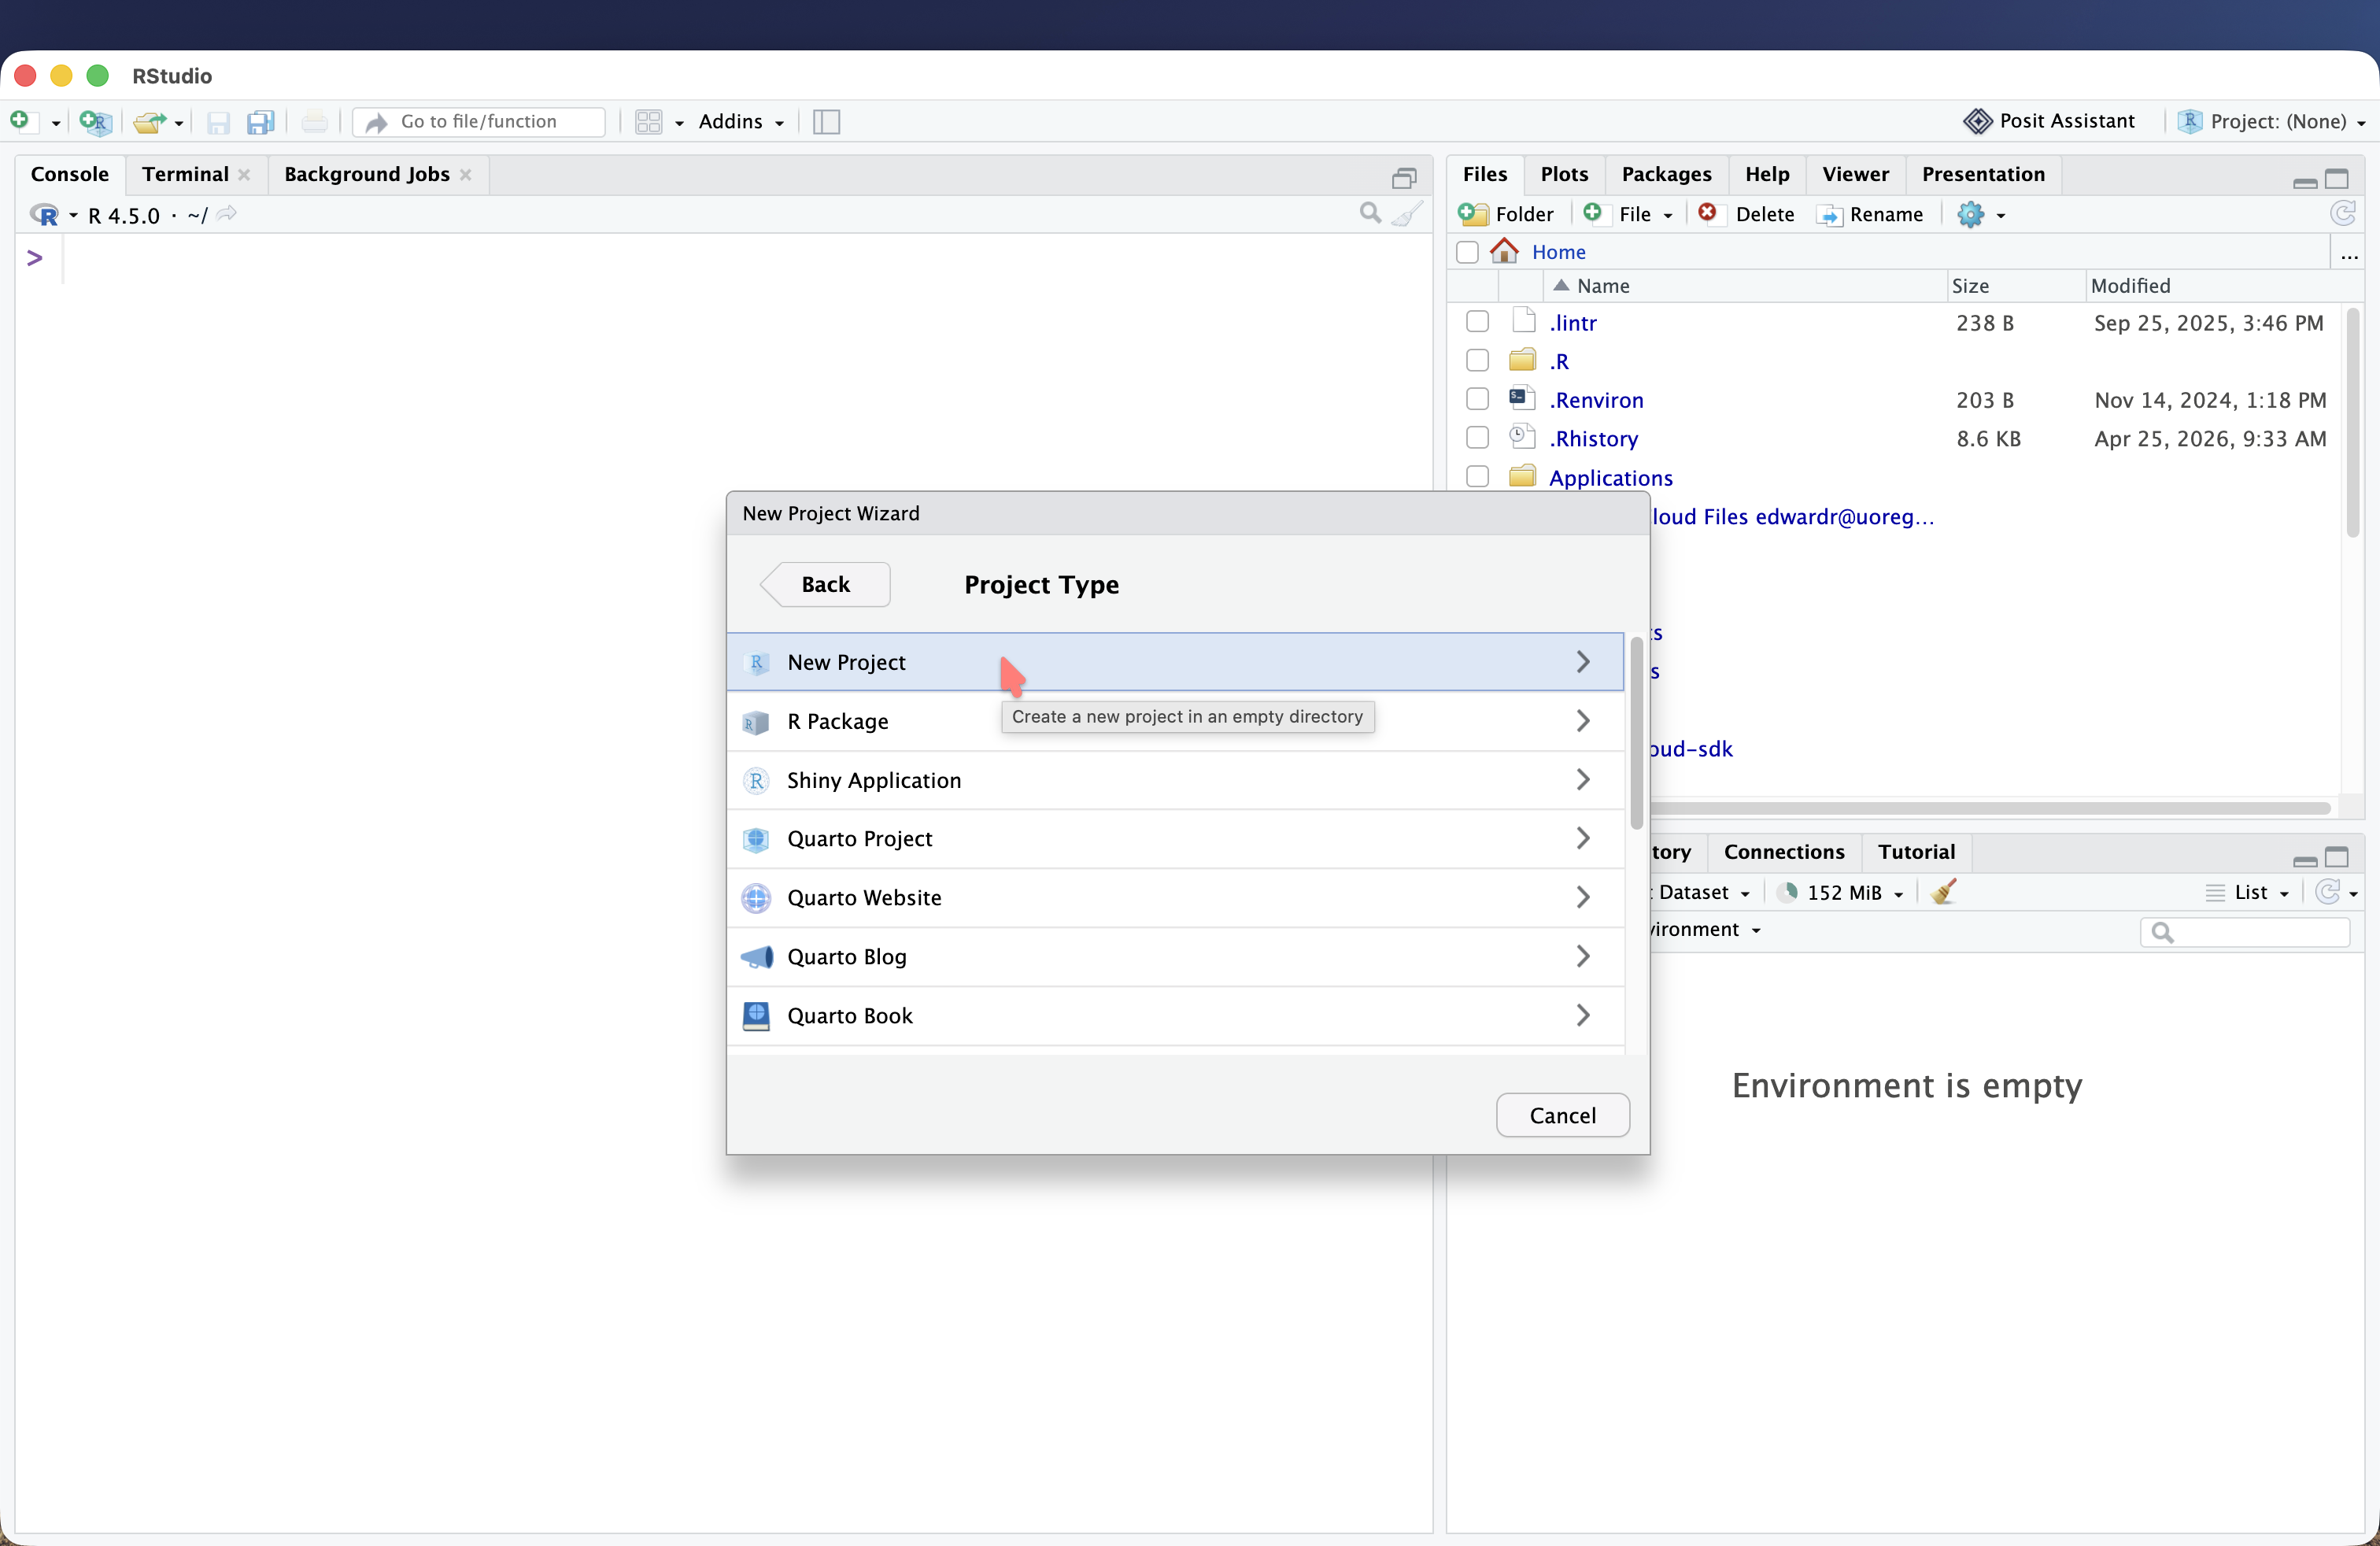Image resolution: width=2380 pixels, height=1546 pixels.
Task: Click the New Folder icon in Files
Action: tap(1472, 214)
